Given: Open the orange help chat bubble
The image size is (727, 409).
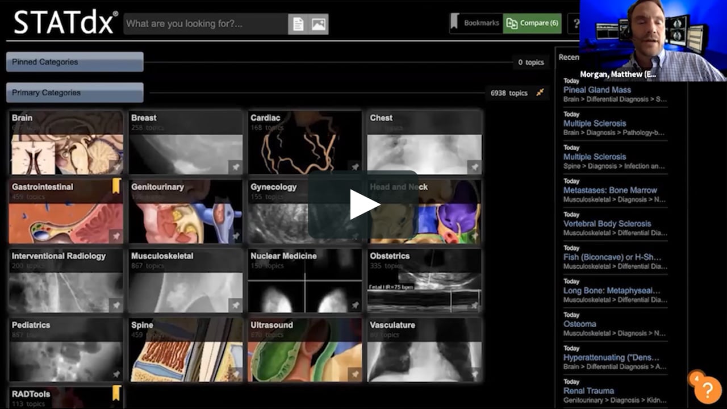Looking at the screenshot, I should (x=707, y=389).
